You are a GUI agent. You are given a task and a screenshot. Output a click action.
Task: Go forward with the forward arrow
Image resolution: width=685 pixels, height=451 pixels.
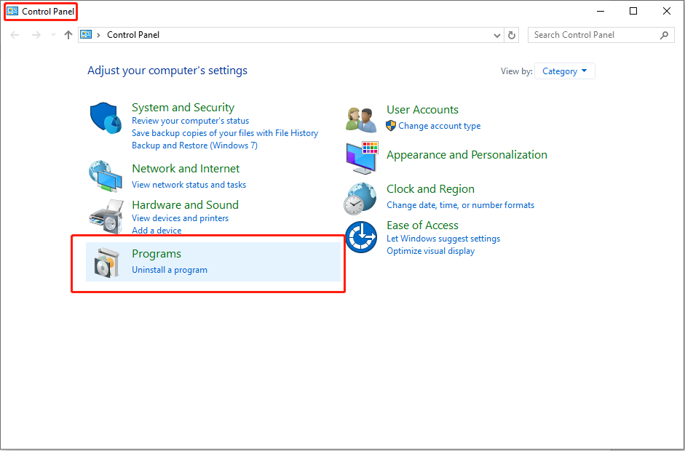(x=36, y=35)
